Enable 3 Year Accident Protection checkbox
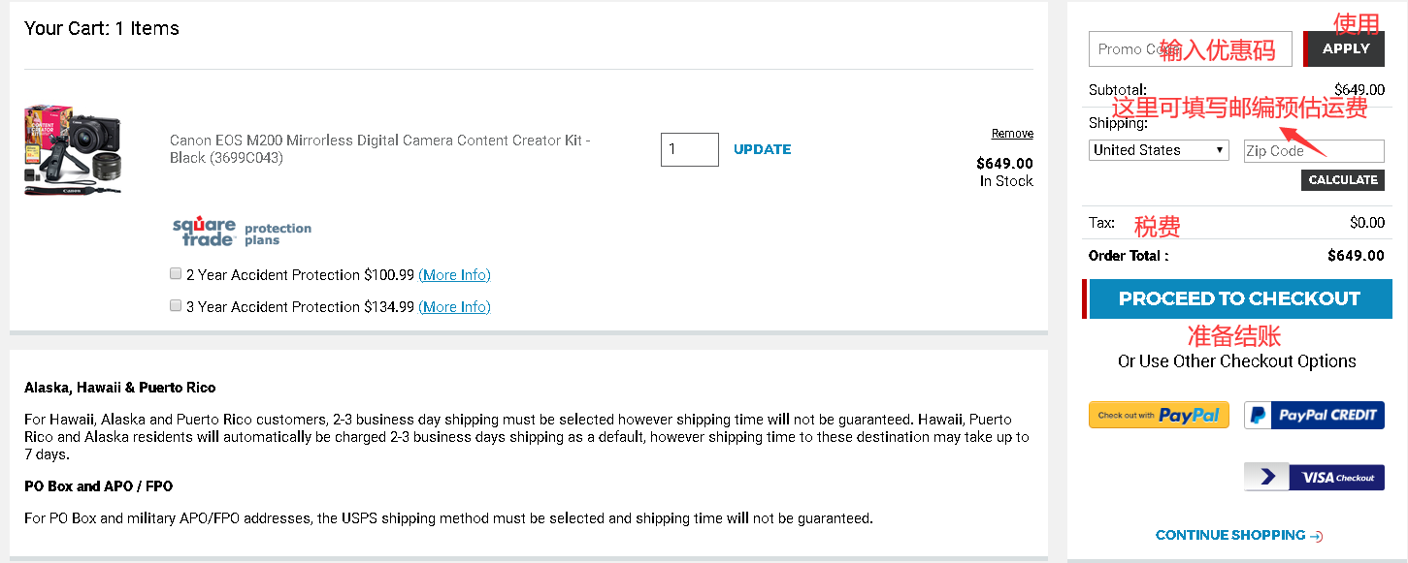This screenshot has height=563, width=1408. pos(176,306)
